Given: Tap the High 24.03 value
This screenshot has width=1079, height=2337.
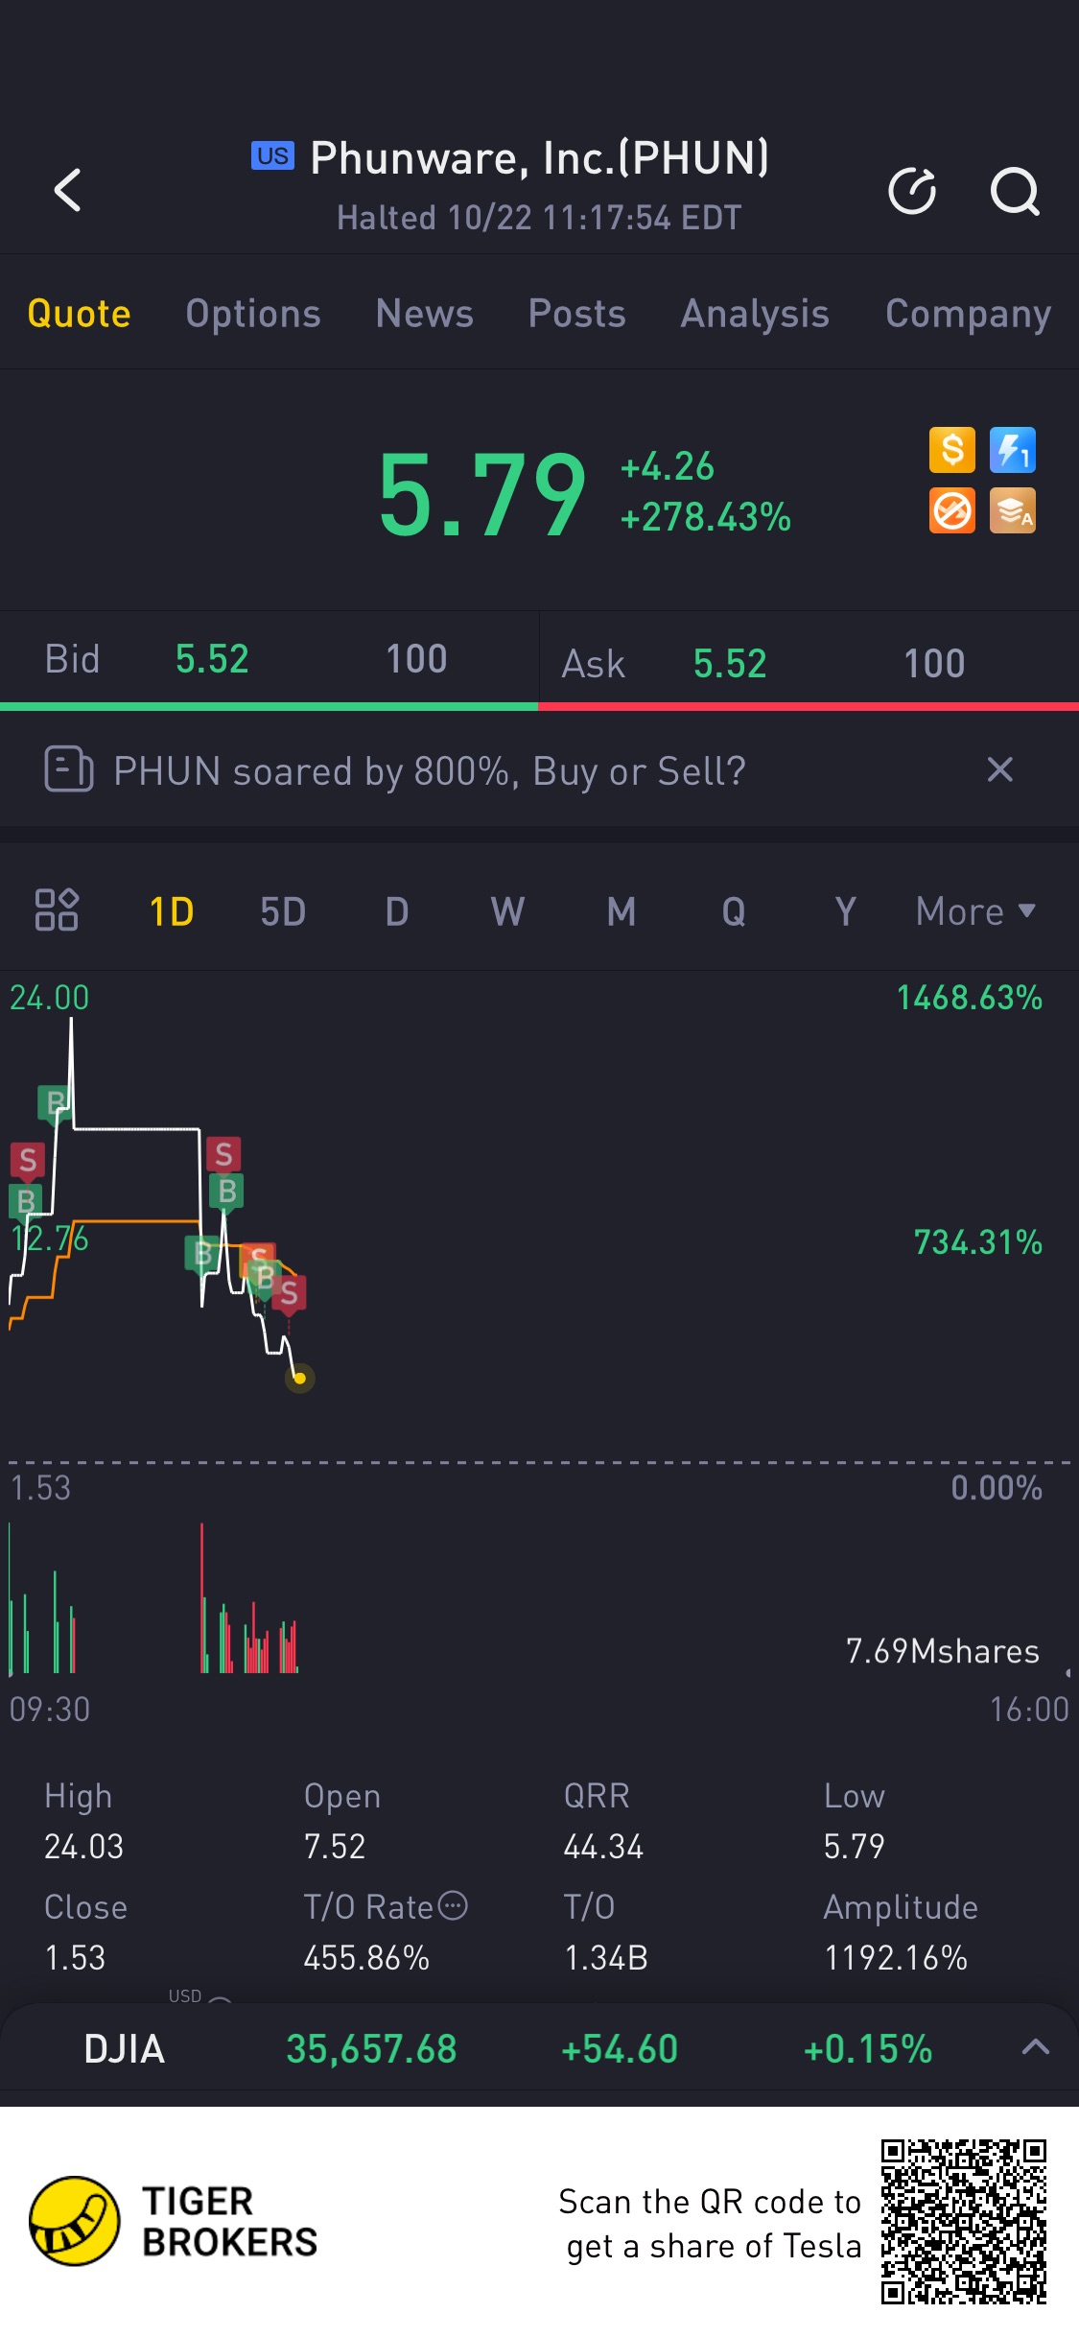Looking at the screenshot, I should (83, 1847).
